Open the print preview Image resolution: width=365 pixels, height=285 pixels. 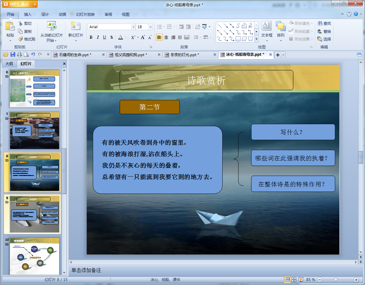(x=26, y=55)
